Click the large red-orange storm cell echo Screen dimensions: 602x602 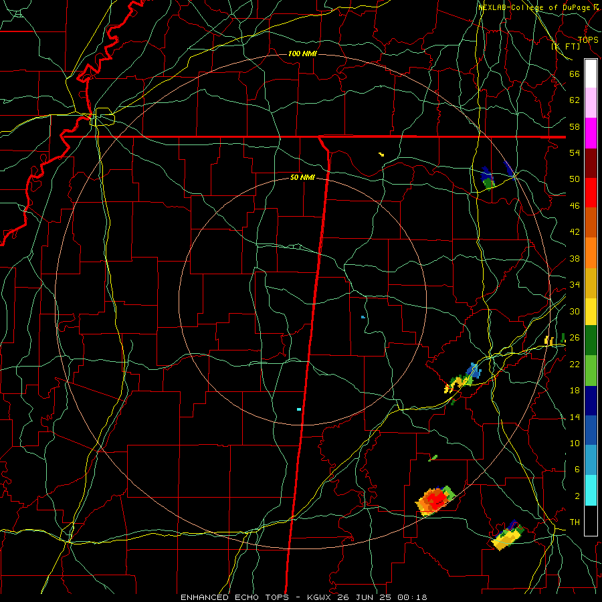435,500
